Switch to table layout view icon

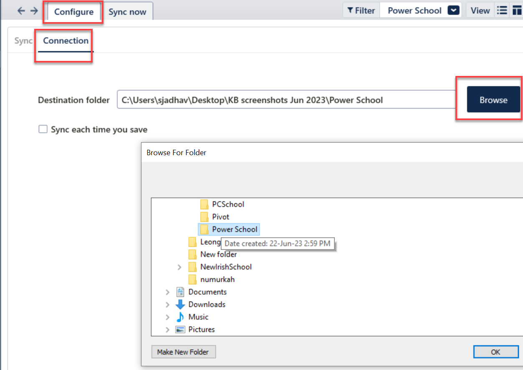517,11
